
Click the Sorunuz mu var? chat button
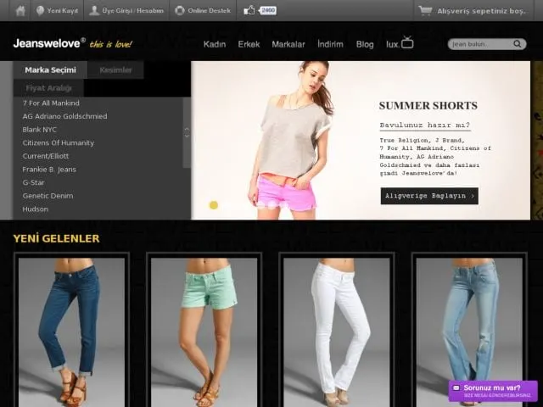tap(493, 391)
